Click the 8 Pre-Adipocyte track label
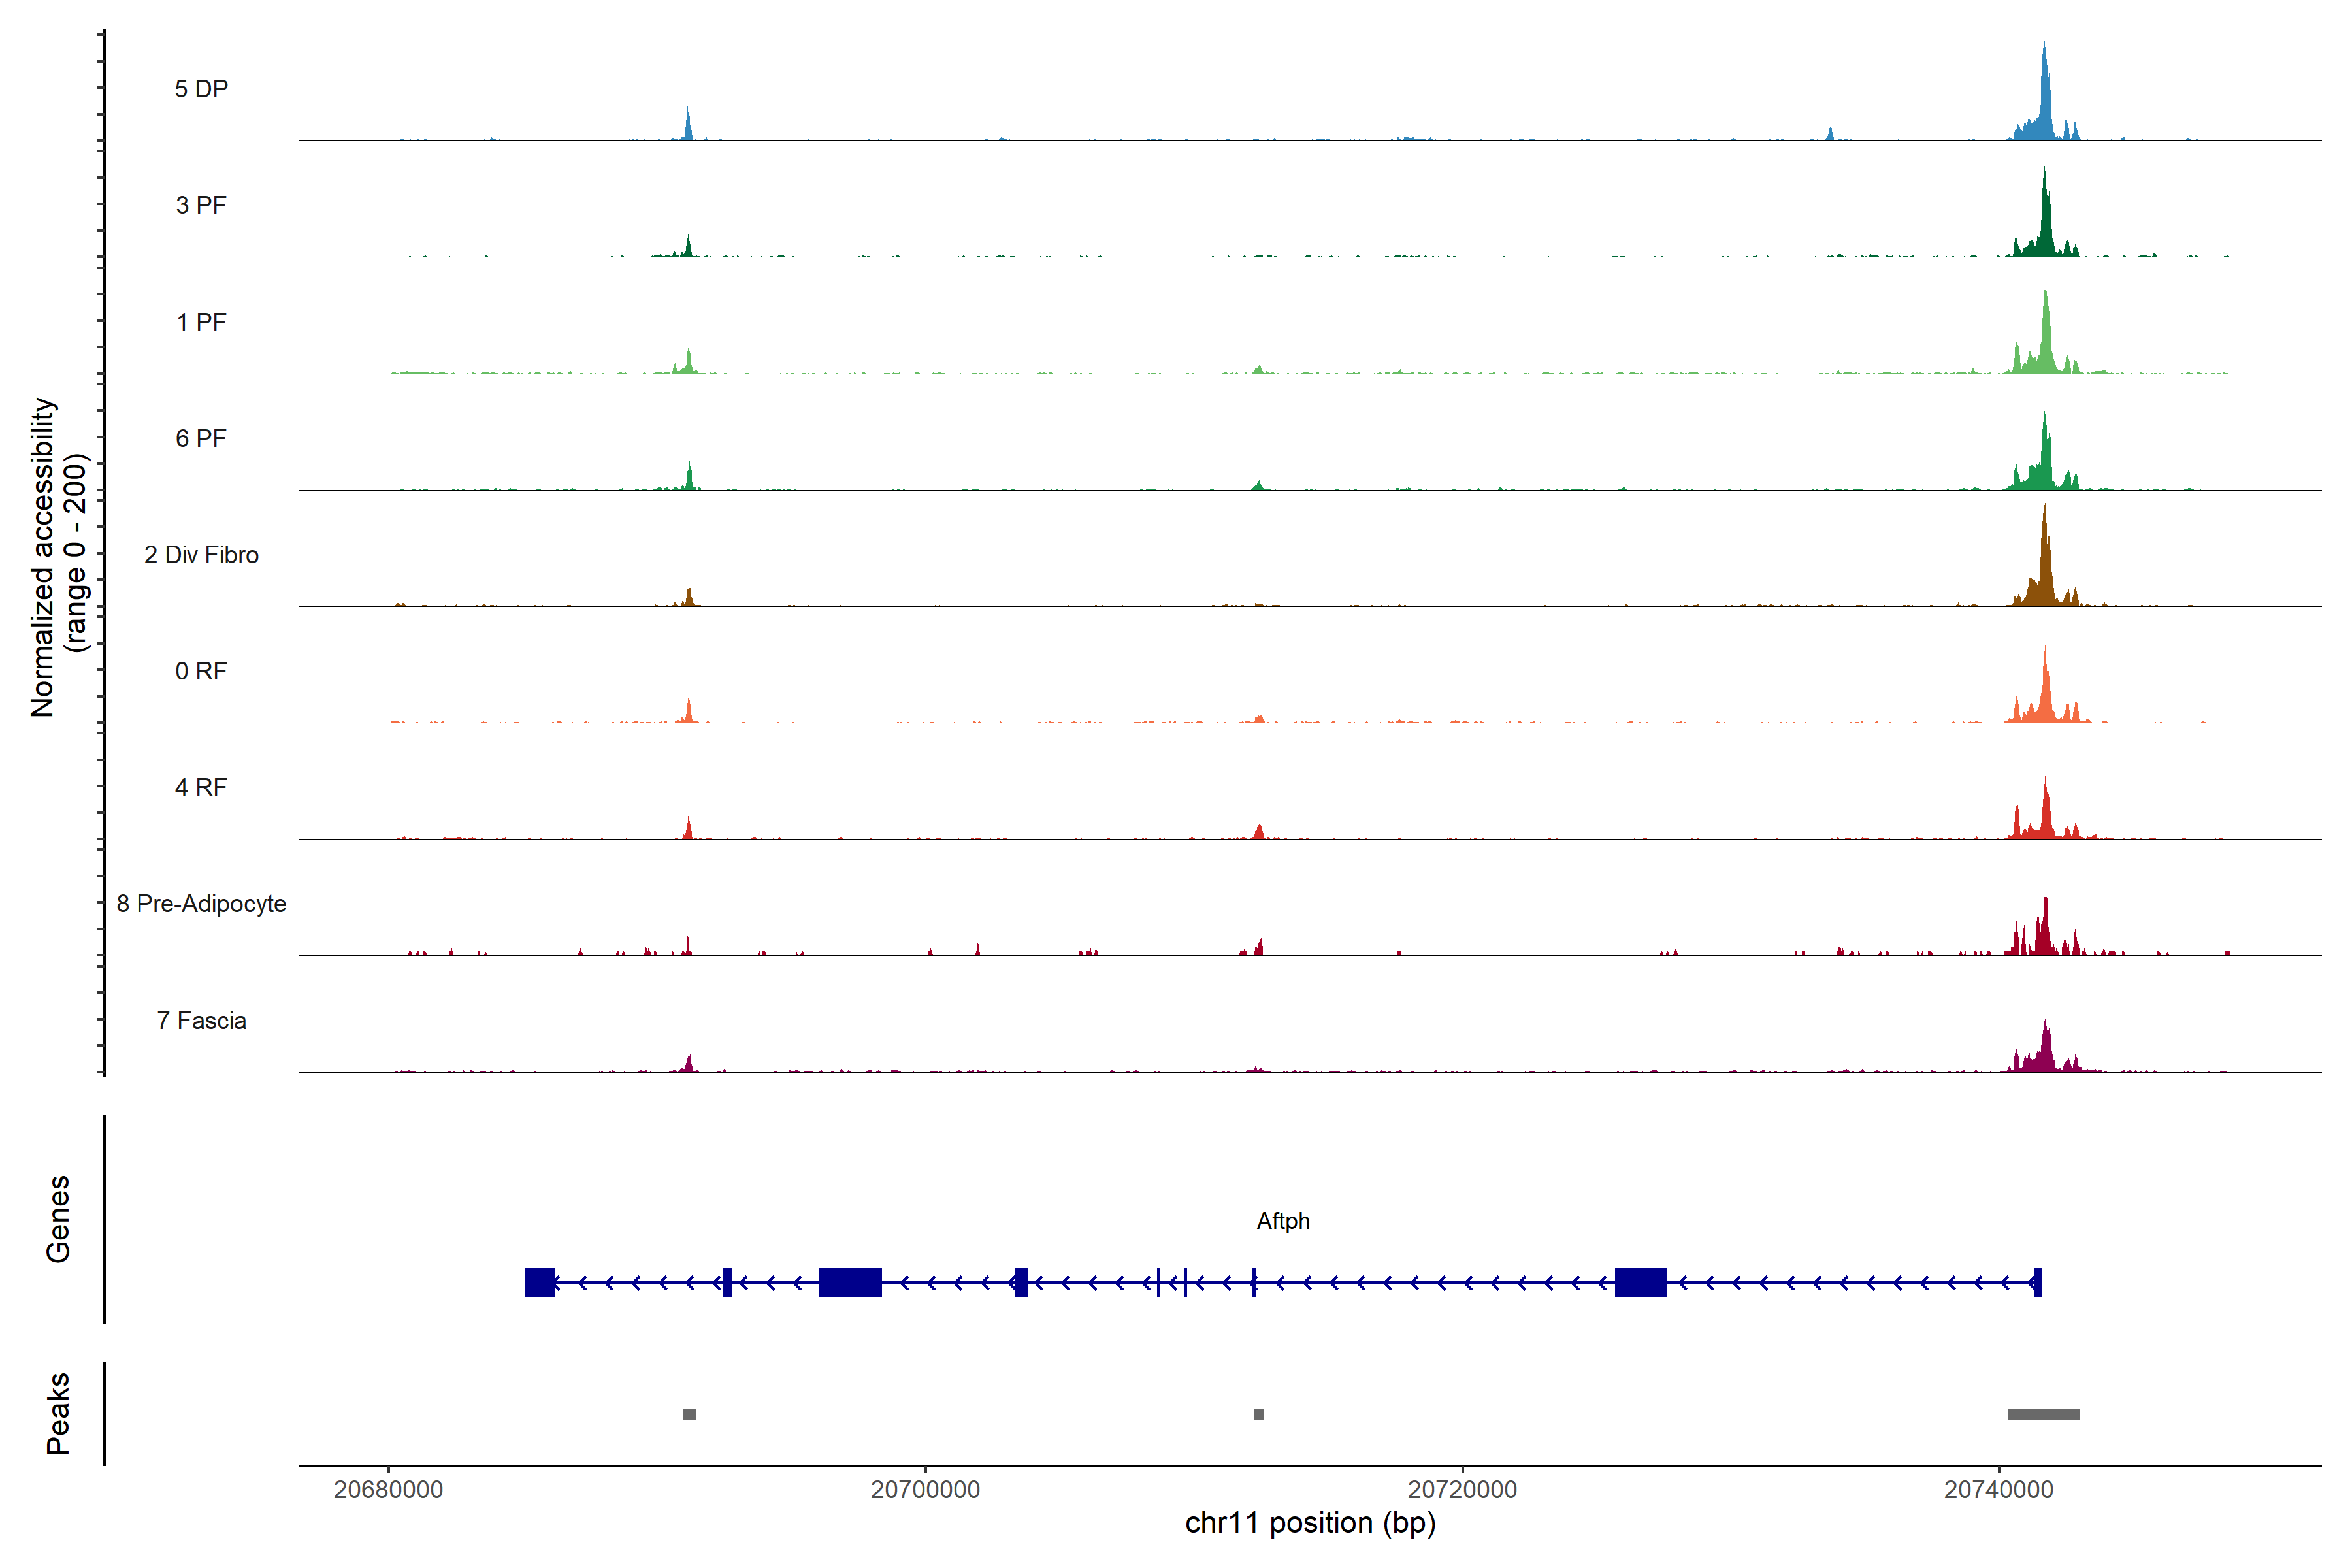This screenshot has width=2352, height=1568. coord(201,904)
